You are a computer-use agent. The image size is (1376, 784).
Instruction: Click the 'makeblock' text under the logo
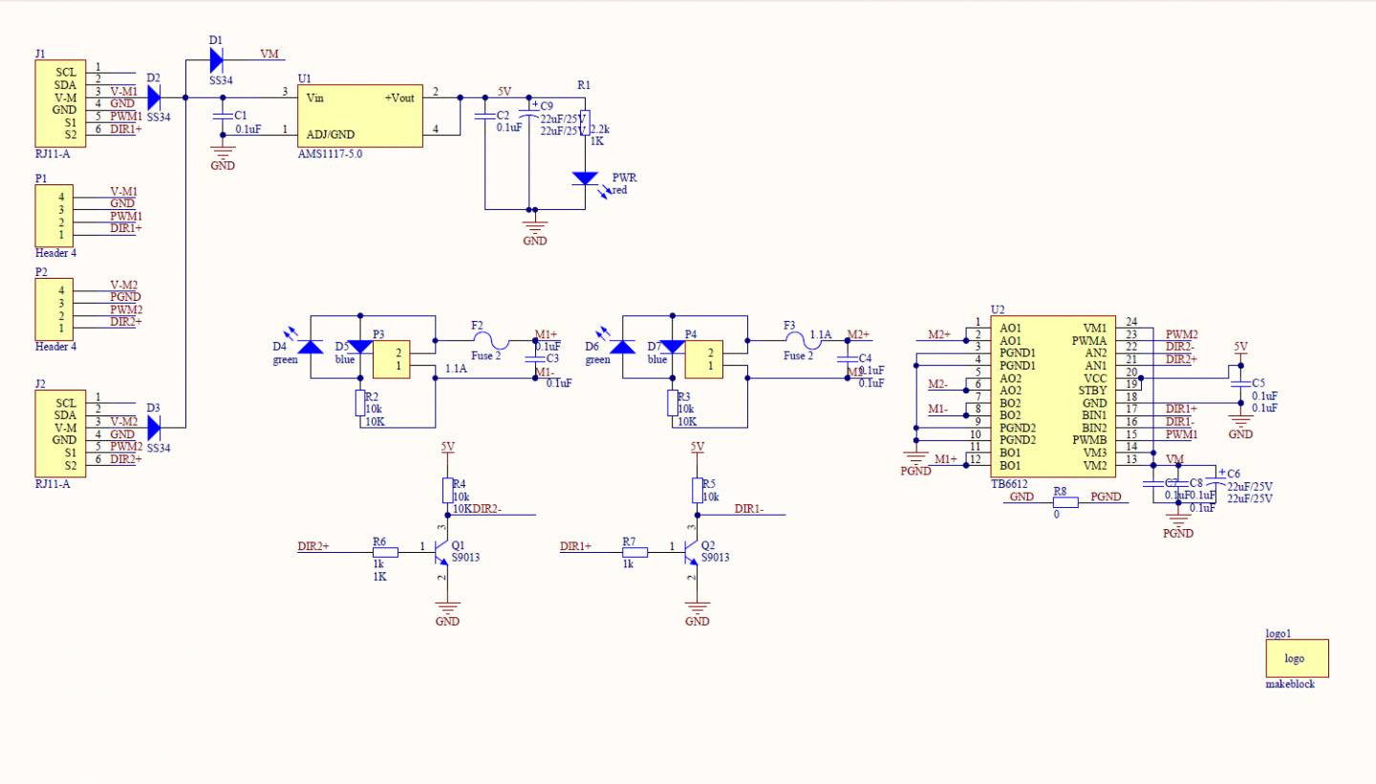click(x=1290, y=685)
